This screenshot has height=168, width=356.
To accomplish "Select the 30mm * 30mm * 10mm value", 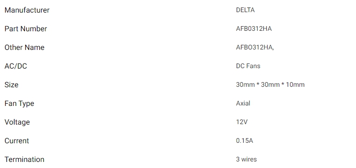I will [270, 84].
